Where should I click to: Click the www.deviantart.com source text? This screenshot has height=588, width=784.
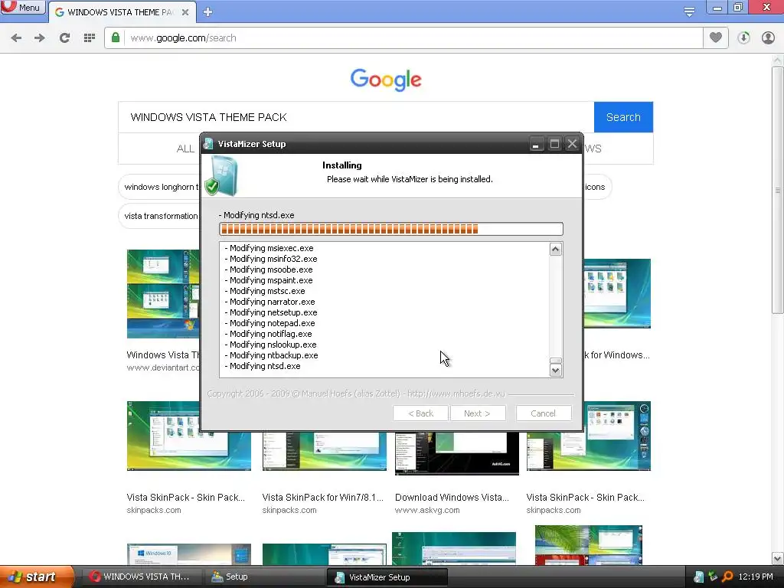163,367
